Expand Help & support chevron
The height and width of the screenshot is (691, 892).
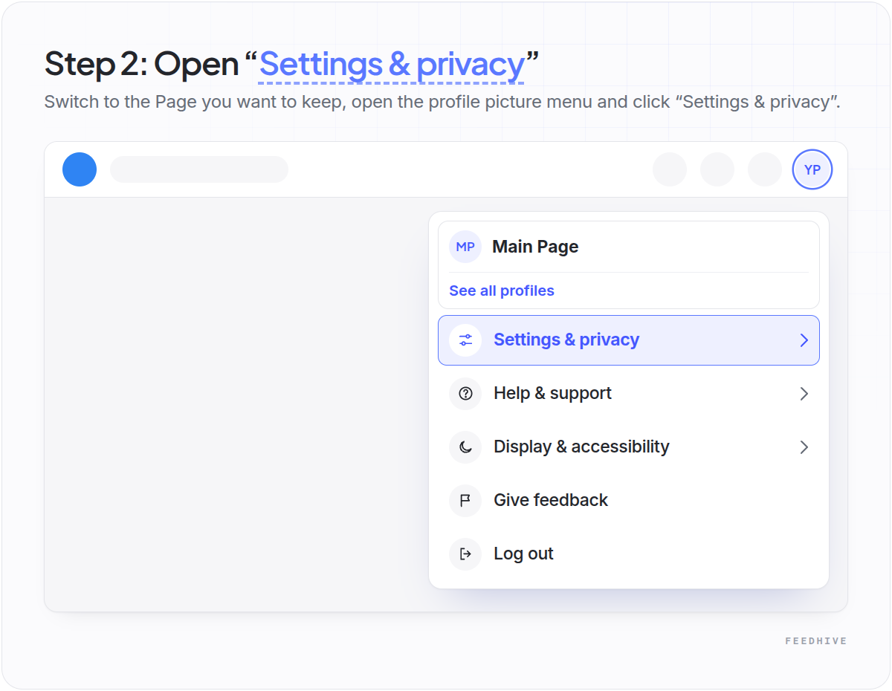804,393
